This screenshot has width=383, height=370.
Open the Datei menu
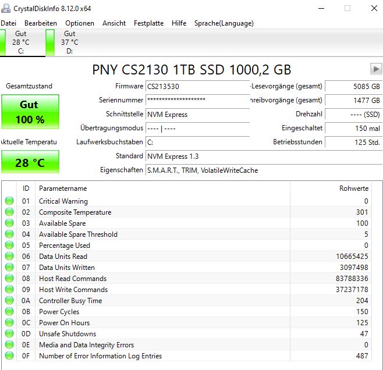9,23
